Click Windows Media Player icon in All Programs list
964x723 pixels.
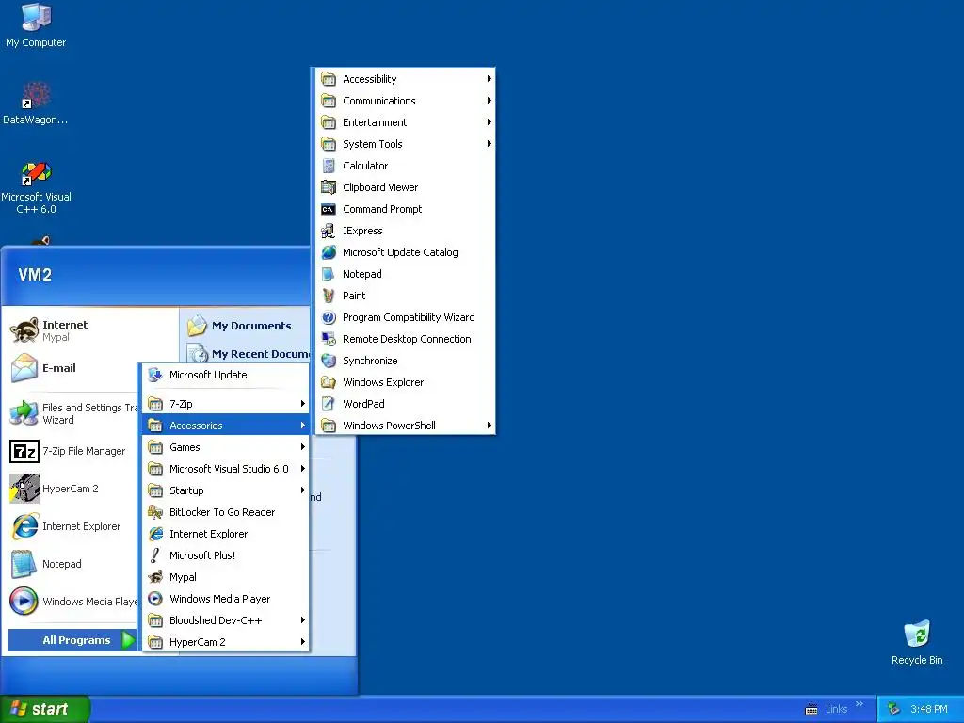[x=155, y=599]
